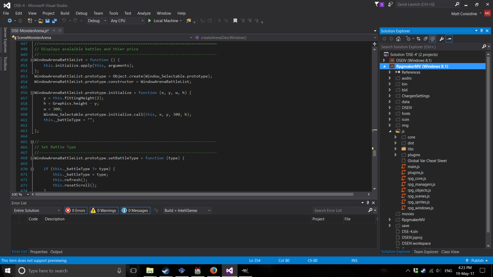Click the Open File toolbar icon
The height and width of the screenshot is (277, 493).
pos(41,21)
